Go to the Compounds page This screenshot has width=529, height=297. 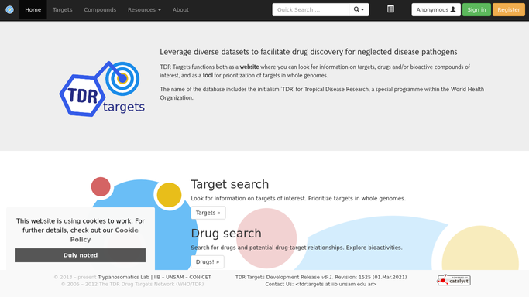tap(100, 10)
